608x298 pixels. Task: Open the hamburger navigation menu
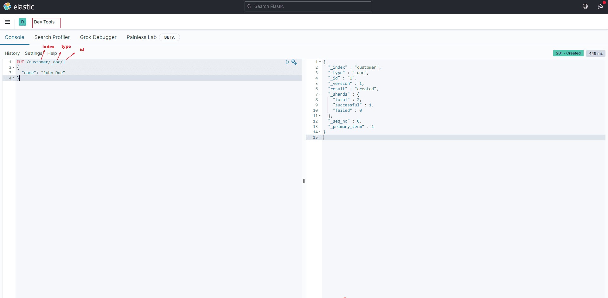(7, 22)
